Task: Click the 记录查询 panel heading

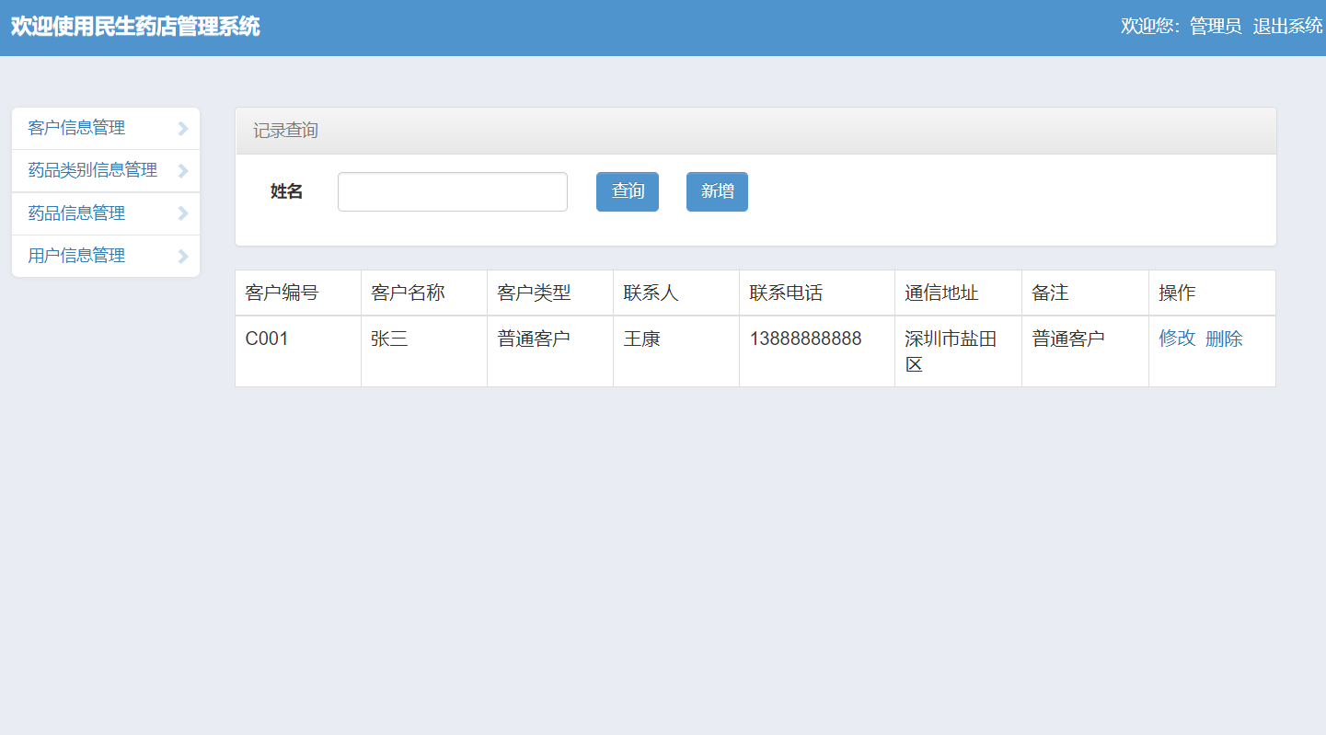Action: pos(755,131)
